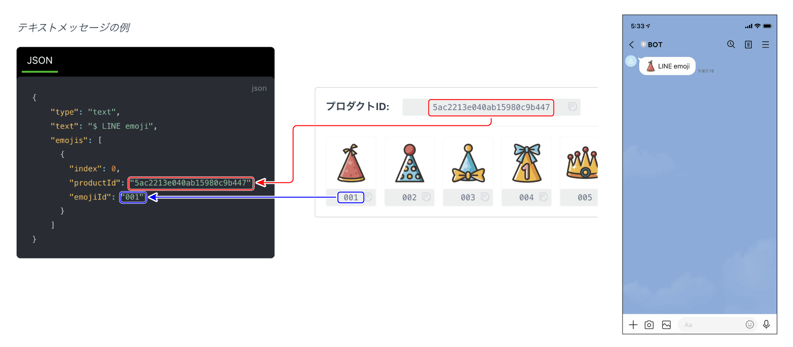Tap the back arrow in chat header
Viewport: 793px width, 347px height.
(631, 44)
